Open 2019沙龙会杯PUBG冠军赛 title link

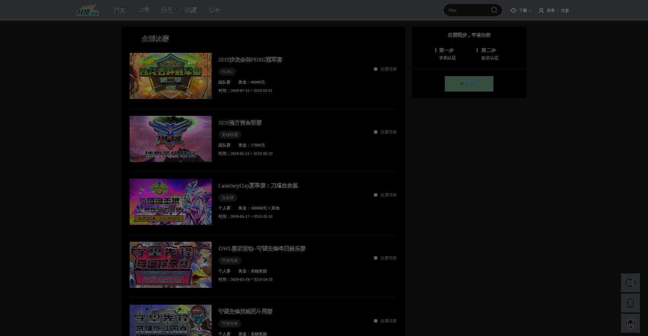click(250, 60)
